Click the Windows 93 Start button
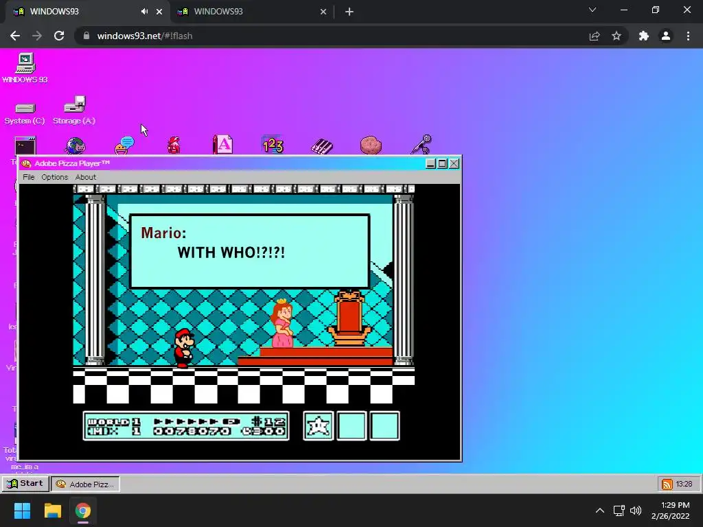The width and height of the screenshot is (703, 527). click(x=25, y=484)
